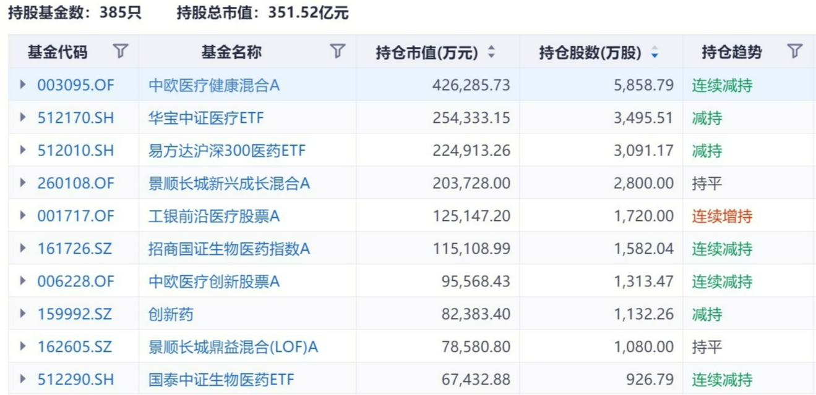816x395 pixels.
Task: Expand row 260108.OF
Action: pyautogui.click(x=24, y=183)
